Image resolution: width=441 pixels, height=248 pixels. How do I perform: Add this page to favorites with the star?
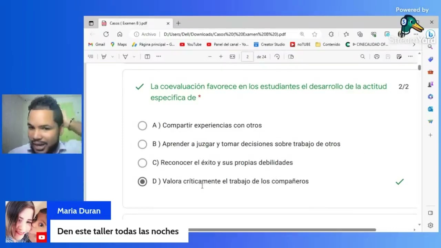(x=315, y=34)
